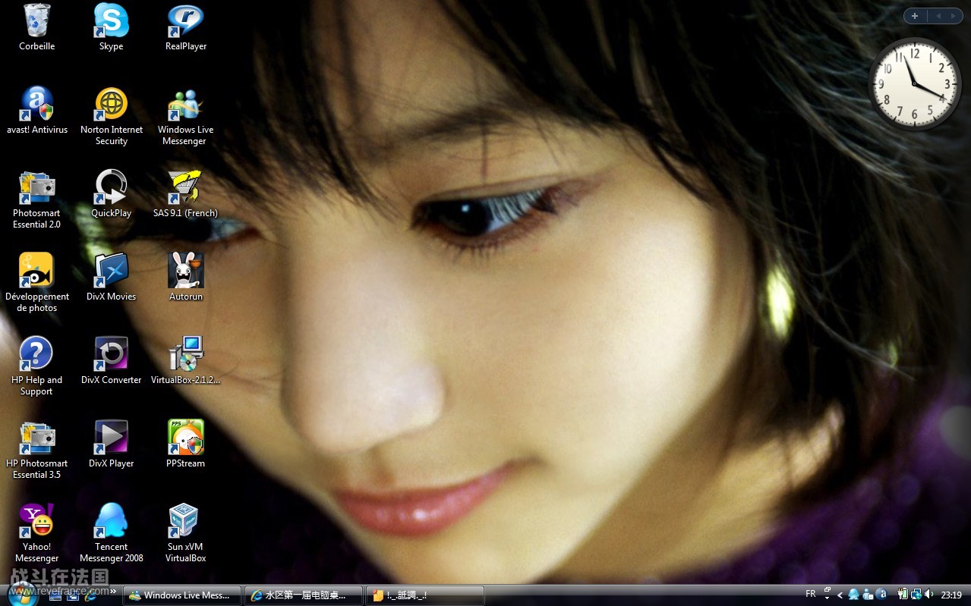
Task: Switch to the yellow note taskbar window
Action: coord(425,595)
